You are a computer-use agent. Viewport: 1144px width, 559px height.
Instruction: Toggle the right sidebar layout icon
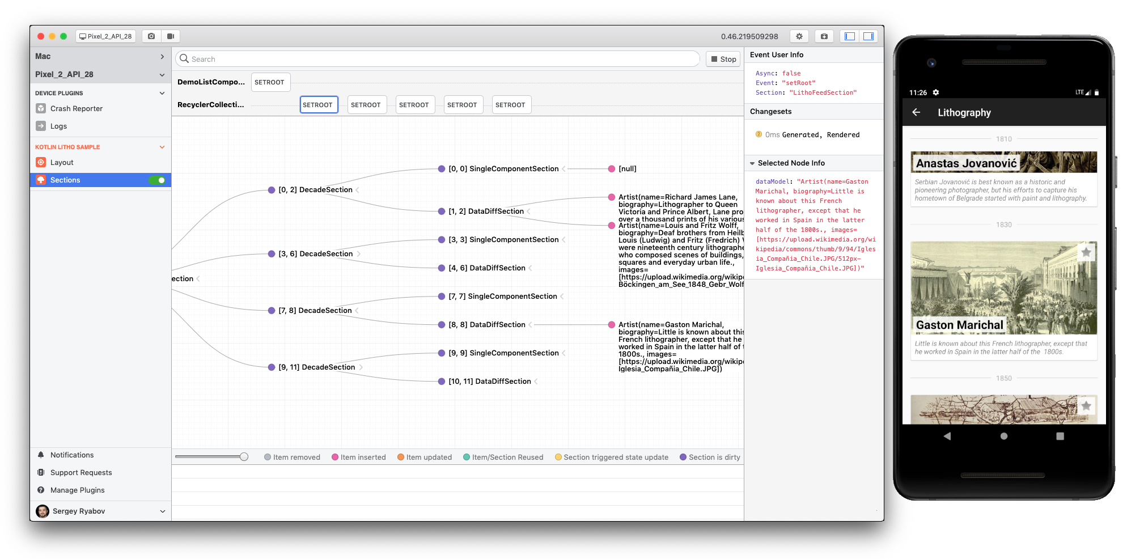click(868, 36)
